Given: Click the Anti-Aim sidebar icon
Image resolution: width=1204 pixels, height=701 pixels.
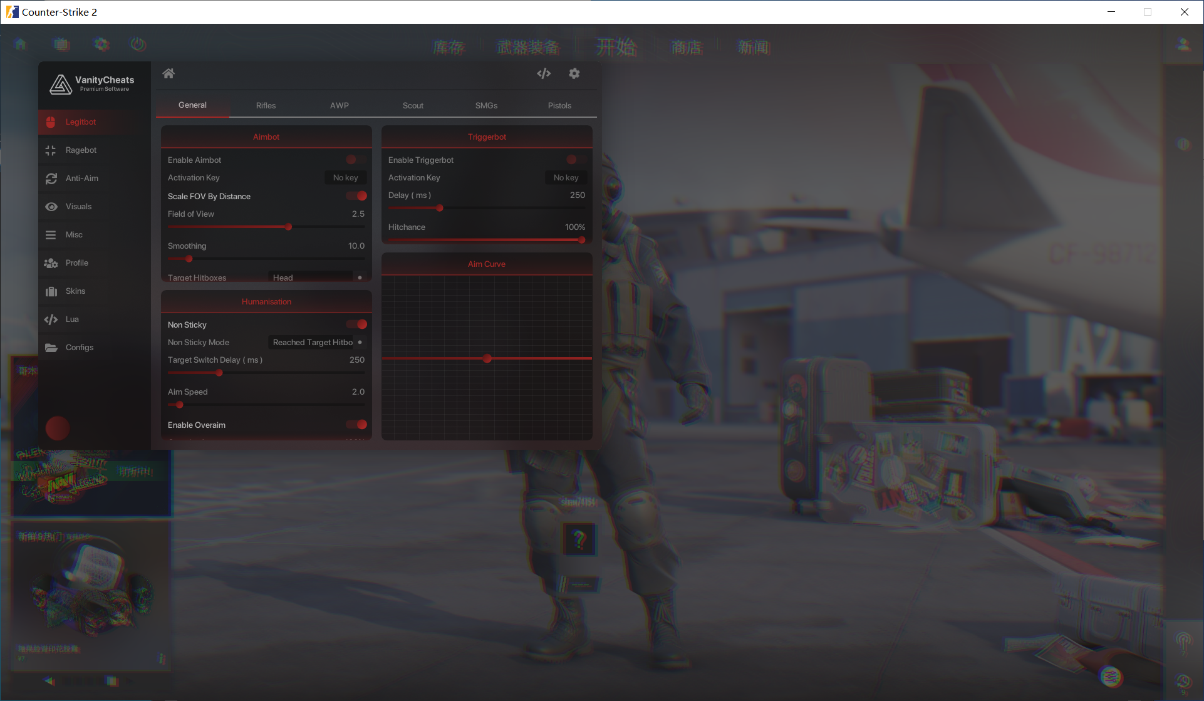Looking at the screenshot, I should coord(49,178).
